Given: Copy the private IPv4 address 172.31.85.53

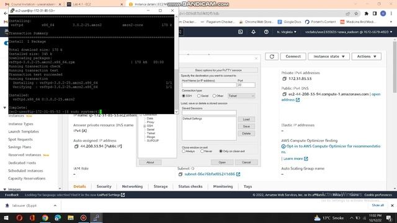Looking at the screenshot, I should [284, 79].
